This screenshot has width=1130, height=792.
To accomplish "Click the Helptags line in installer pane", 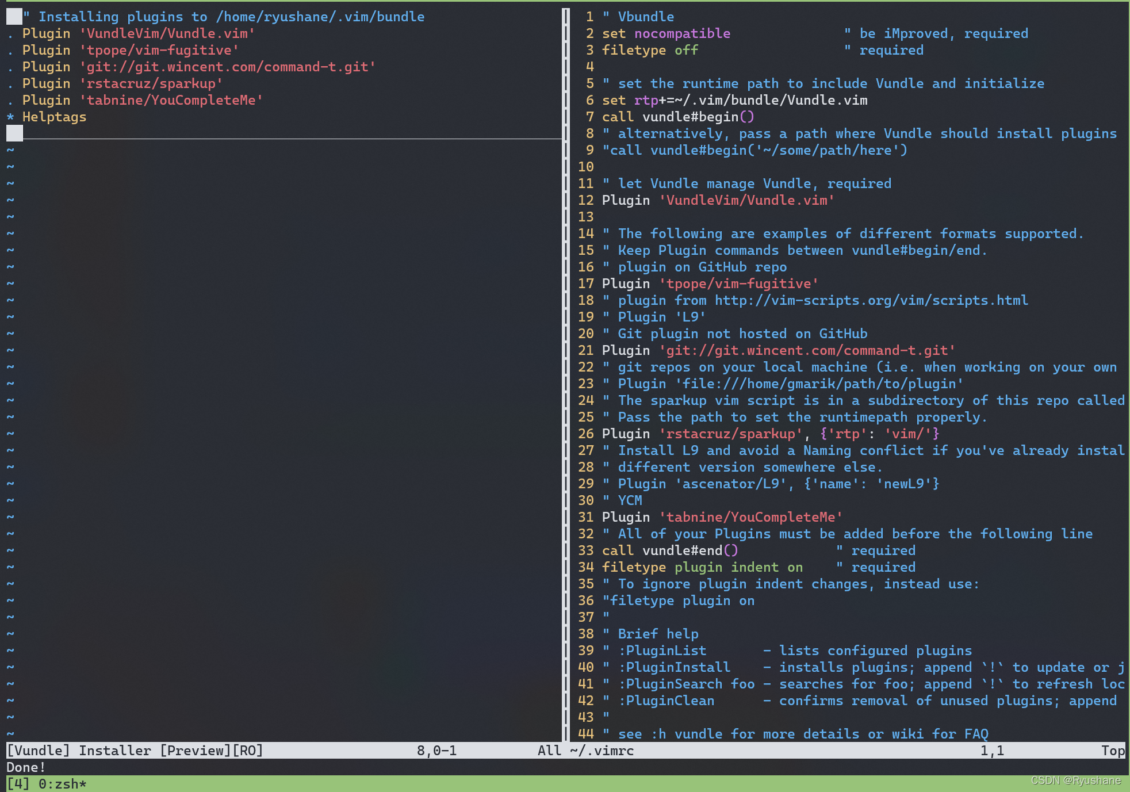I will pyautogui.click(x=54, y=117).
